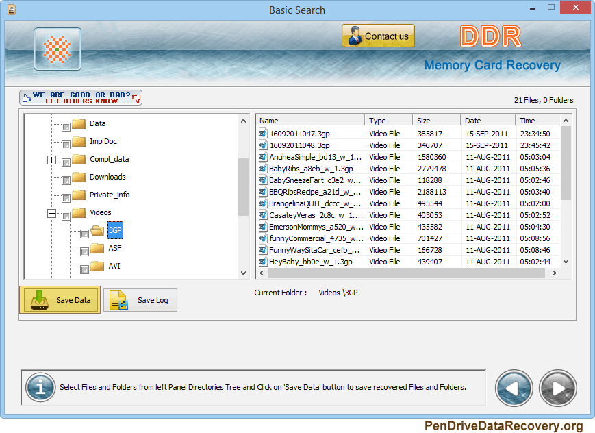Viewport: 595px width, 433px height.
Task: Click the Save Data button
Action: [60, 299]
